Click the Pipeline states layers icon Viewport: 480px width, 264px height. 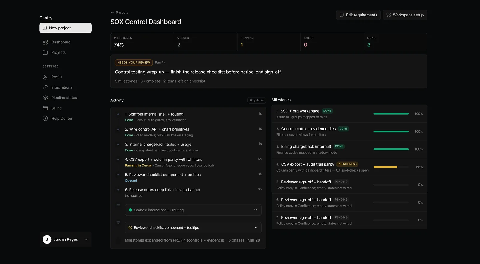[x=45, y=98]
